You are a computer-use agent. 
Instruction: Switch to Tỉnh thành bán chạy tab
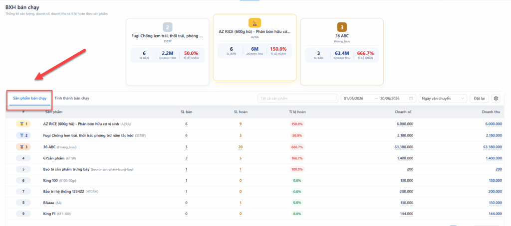[x=72, y=98]
